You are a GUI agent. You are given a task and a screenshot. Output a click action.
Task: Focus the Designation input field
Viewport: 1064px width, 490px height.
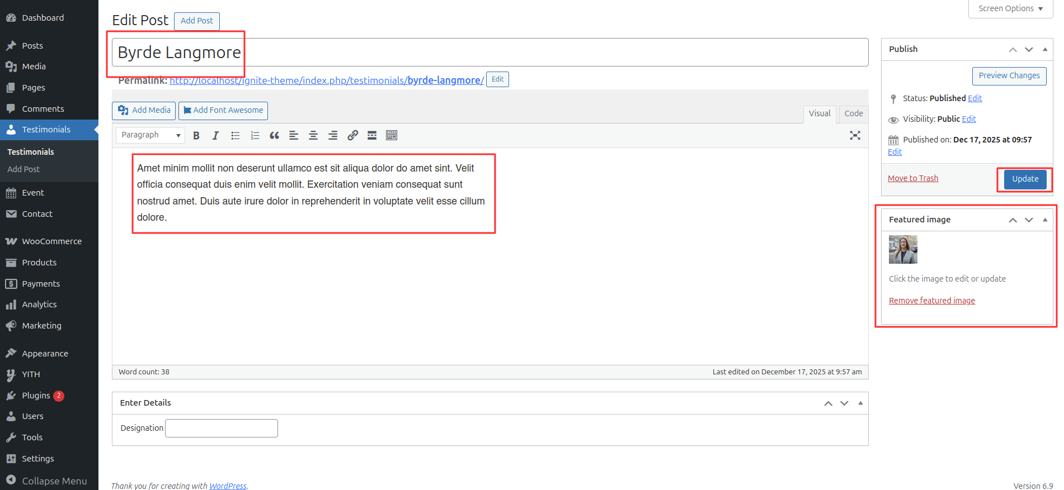[222, 429]
